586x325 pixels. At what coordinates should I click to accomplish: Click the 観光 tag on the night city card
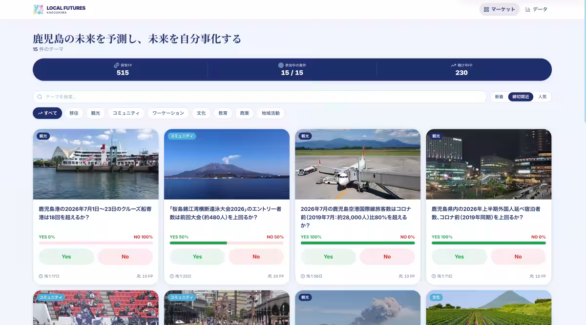[x=436, y=136]
